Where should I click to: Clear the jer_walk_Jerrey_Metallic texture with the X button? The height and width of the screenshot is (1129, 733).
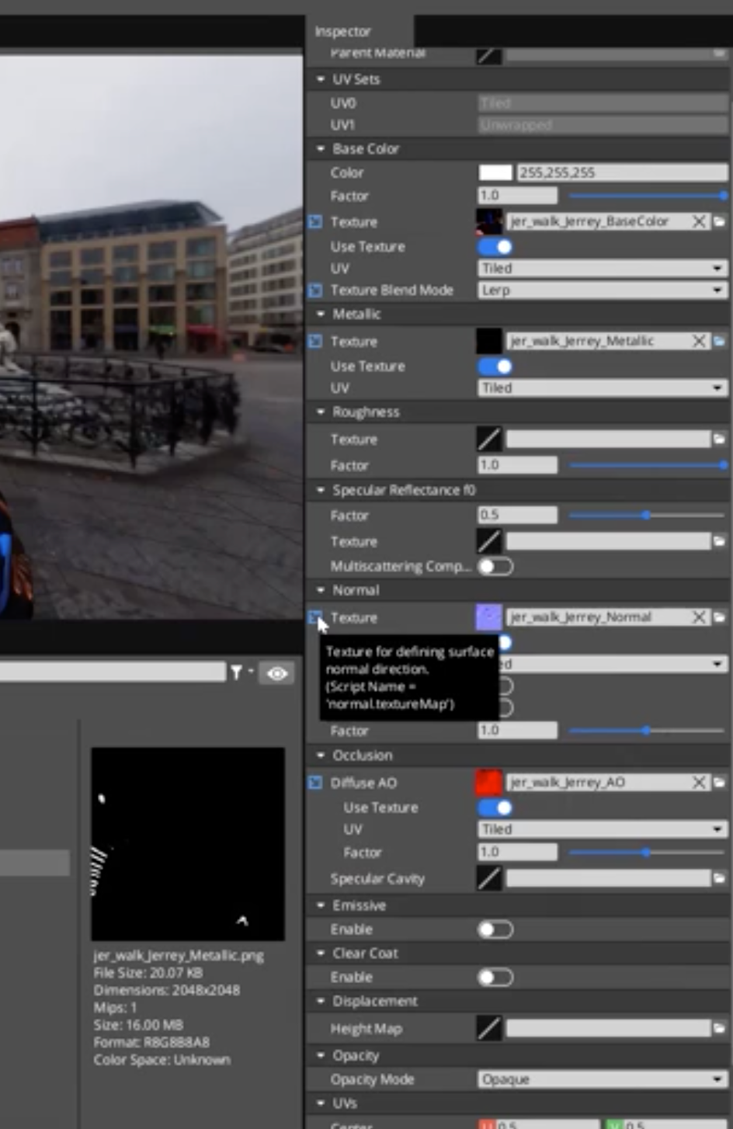[698, 341]
